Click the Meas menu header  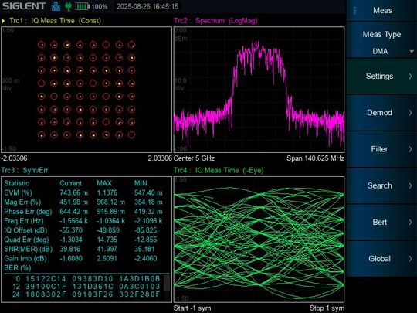(x=382, y=10)
